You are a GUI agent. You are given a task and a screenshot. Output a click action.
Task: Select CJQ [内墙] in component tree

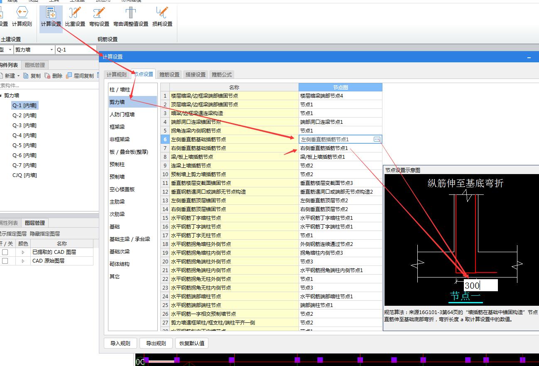coord(24,175)
